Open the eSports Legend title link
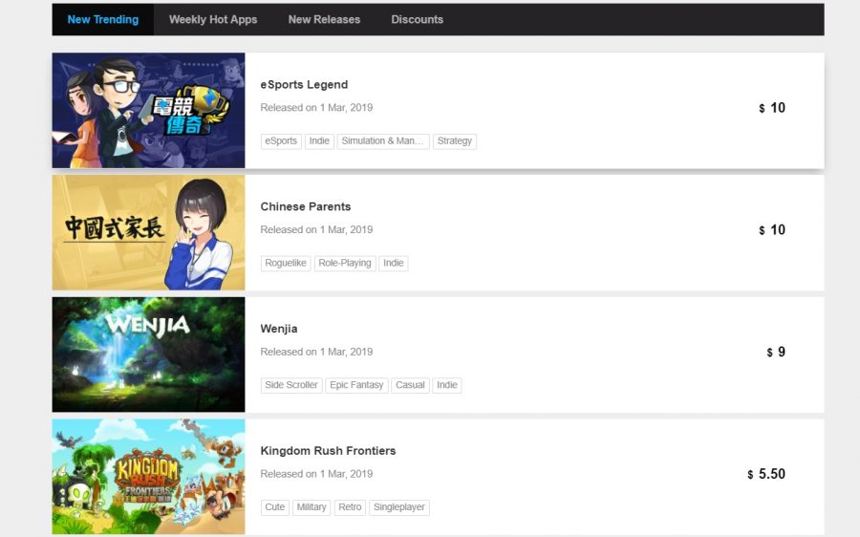This screenshot has width=860, height=537. click(304, 85)
